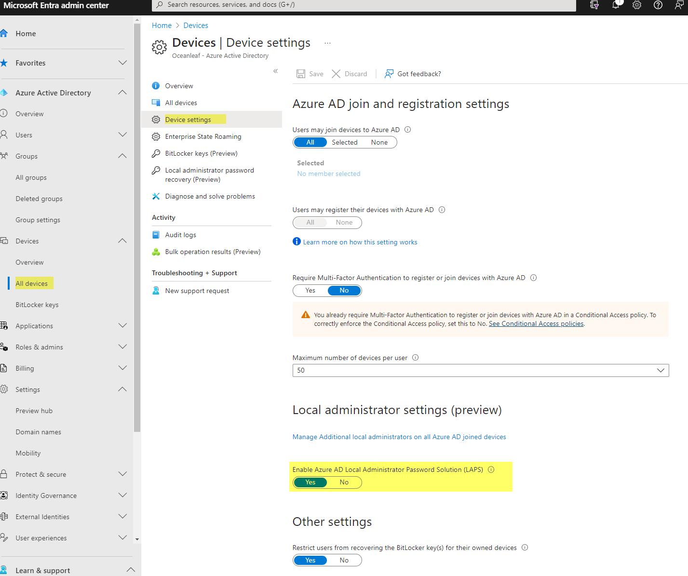688x576 pixels.
Task: Click the BitLocker keys (Preview) key icon
Action: (x=156, y=153)
